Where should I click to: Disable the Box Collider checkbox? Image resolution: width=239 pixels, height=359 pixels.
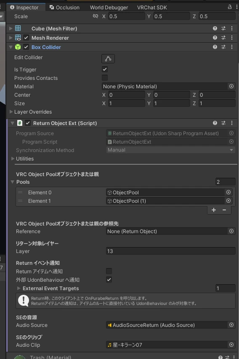[x=26, y=47]
